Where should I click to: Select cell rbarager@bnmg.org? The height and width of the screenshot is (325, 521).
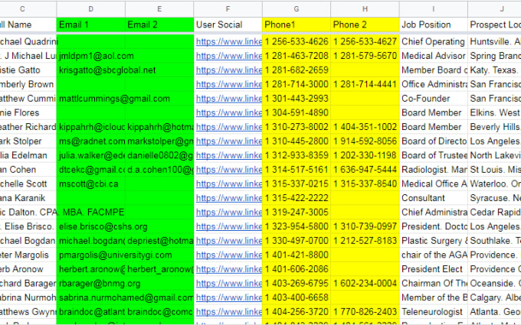pos(90,284)
